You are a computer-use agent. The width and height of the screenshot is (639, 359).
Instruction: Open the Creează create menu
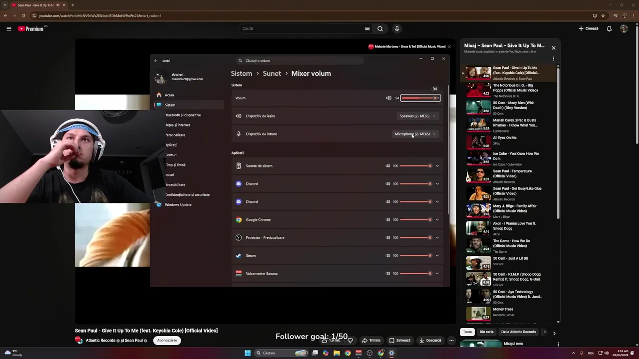(x=589, y=29)
